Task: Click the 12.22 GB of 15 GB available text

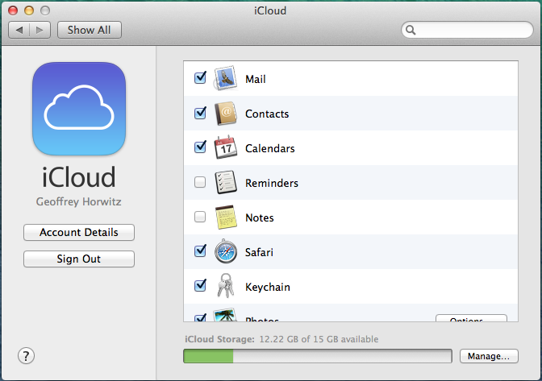Action: (x=319, y=339)
